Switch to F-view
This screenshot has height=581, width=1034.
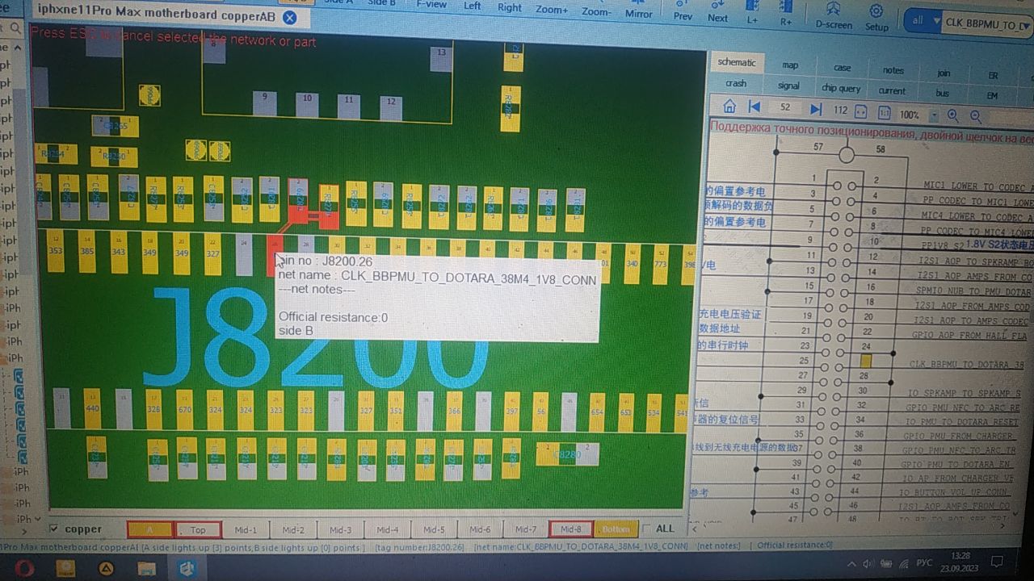pos(431,4)
